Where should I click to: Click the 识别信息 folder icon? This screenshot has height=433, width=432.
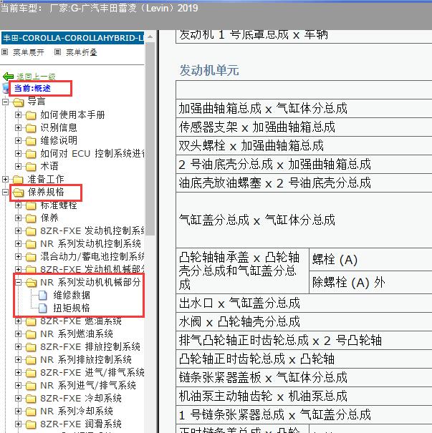(x=31, y=128)
